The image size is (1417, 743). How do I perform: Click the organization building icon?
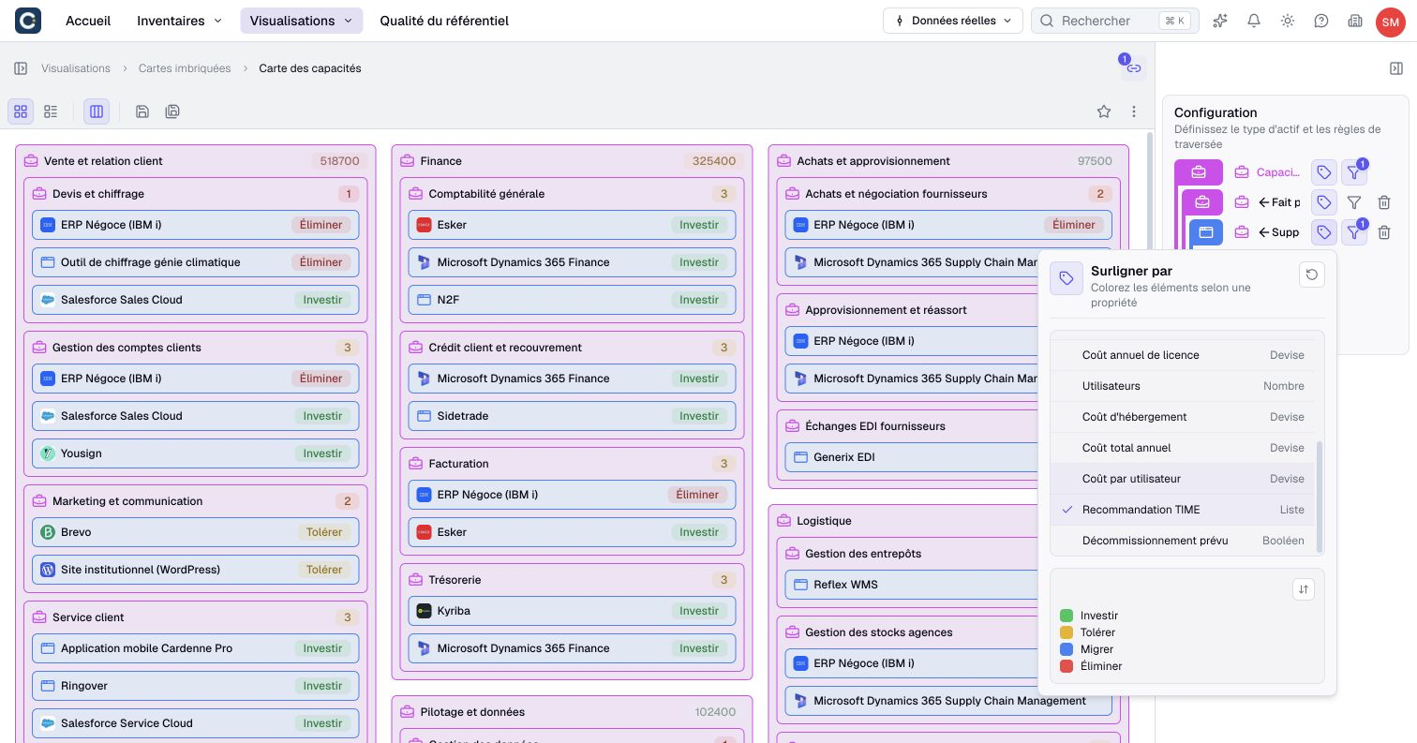(x=1355, y=21)
